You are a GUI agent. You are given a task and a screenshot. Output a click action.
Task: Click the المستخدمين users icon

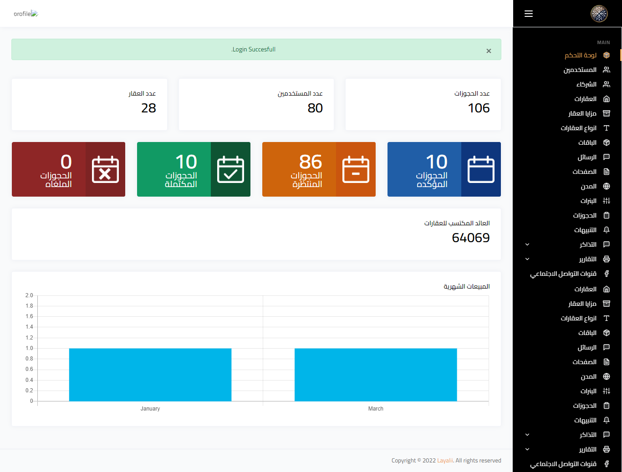[x=607, y=70]
